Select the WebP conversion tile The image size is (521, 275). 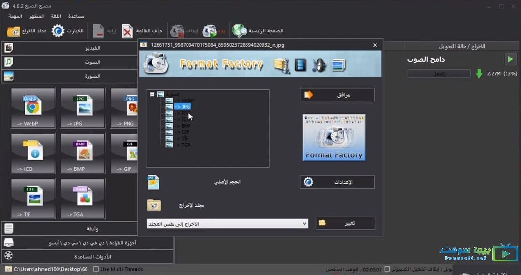tap(33, 108)
